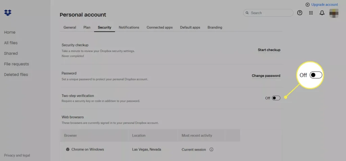The height and width of the screenshot is (161, 346).
Task: Click the upgrade arrow icon
Action: (307, 5)
